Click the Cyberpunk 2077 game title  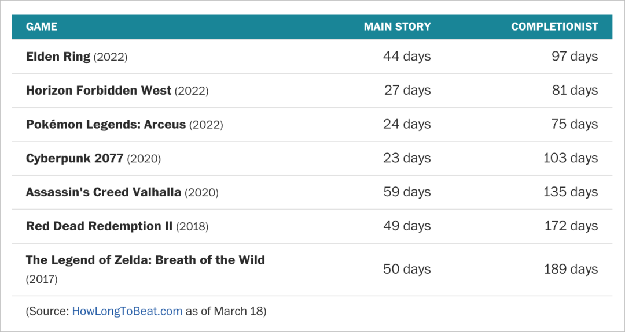[x=75, y=158]
